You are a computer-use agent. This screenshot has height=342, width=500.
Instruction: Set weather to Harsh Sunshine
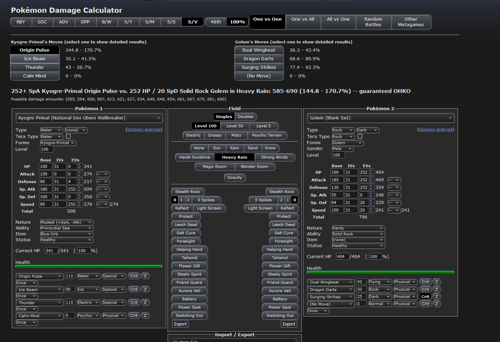tap(194, 157)
